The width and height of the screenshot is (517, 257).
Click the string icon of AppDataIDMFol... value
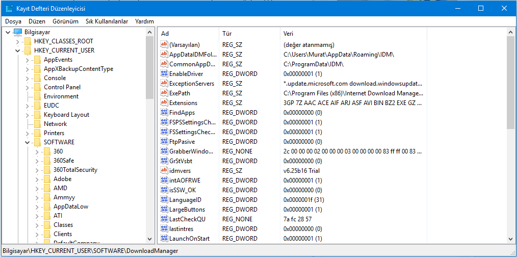[x=164, y=54]
